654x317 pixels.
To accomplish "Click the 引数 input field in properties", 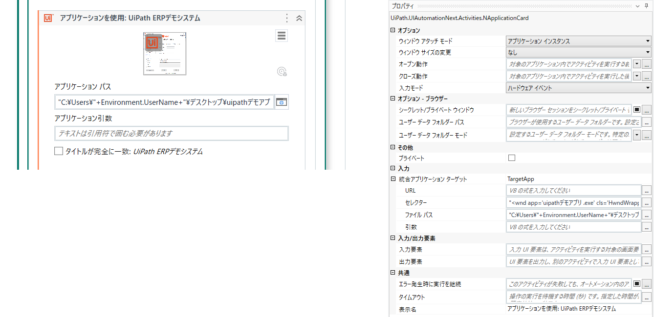I will (573, 227).
